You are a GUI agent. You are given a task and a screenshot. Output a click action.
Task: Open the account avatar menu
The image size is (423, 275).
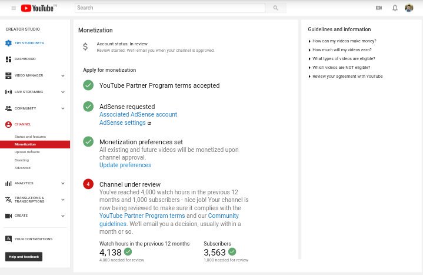(x=409, y=8)
